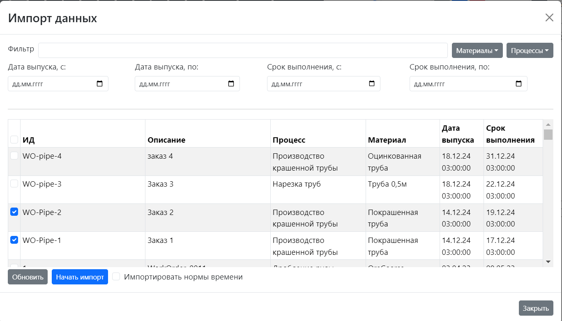The width and height of the screenshot is (562, 321).
Task: Uncheck the WO-Pipe-1 row checkbox
Action: 14,240
